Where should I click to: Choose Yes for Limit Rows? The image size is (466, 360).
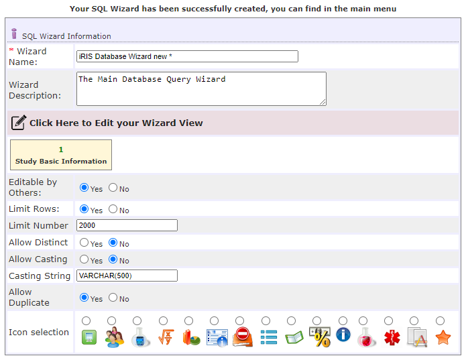click(x=84, y=209)
